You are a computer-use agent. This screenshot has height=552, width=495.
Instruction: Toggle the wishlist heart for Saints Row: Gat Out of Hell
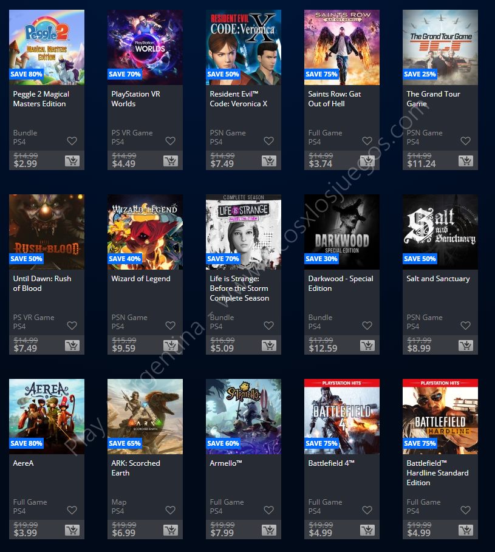tap(367, 141)
